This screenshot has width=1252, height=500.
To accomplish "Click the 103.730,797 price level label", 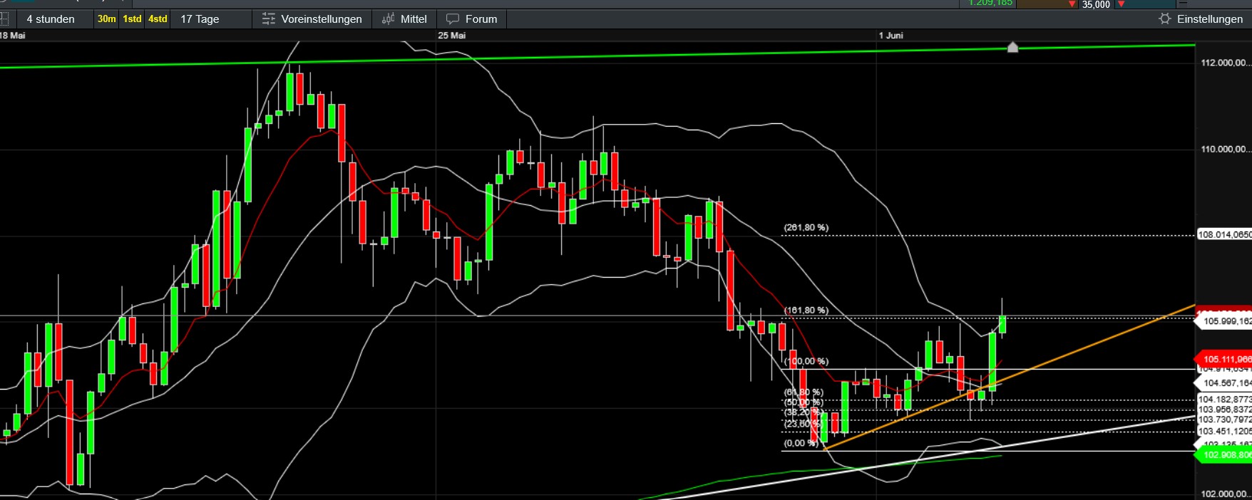I will [1224, 420].
